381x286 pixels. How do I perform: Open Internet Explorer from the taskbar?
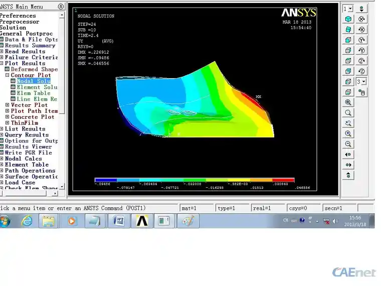pyautogui.click(x=27, y=221)
